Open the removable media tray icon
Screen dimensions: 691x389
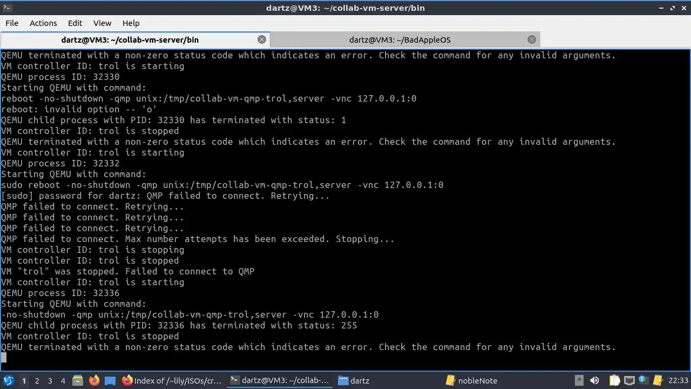579,380
